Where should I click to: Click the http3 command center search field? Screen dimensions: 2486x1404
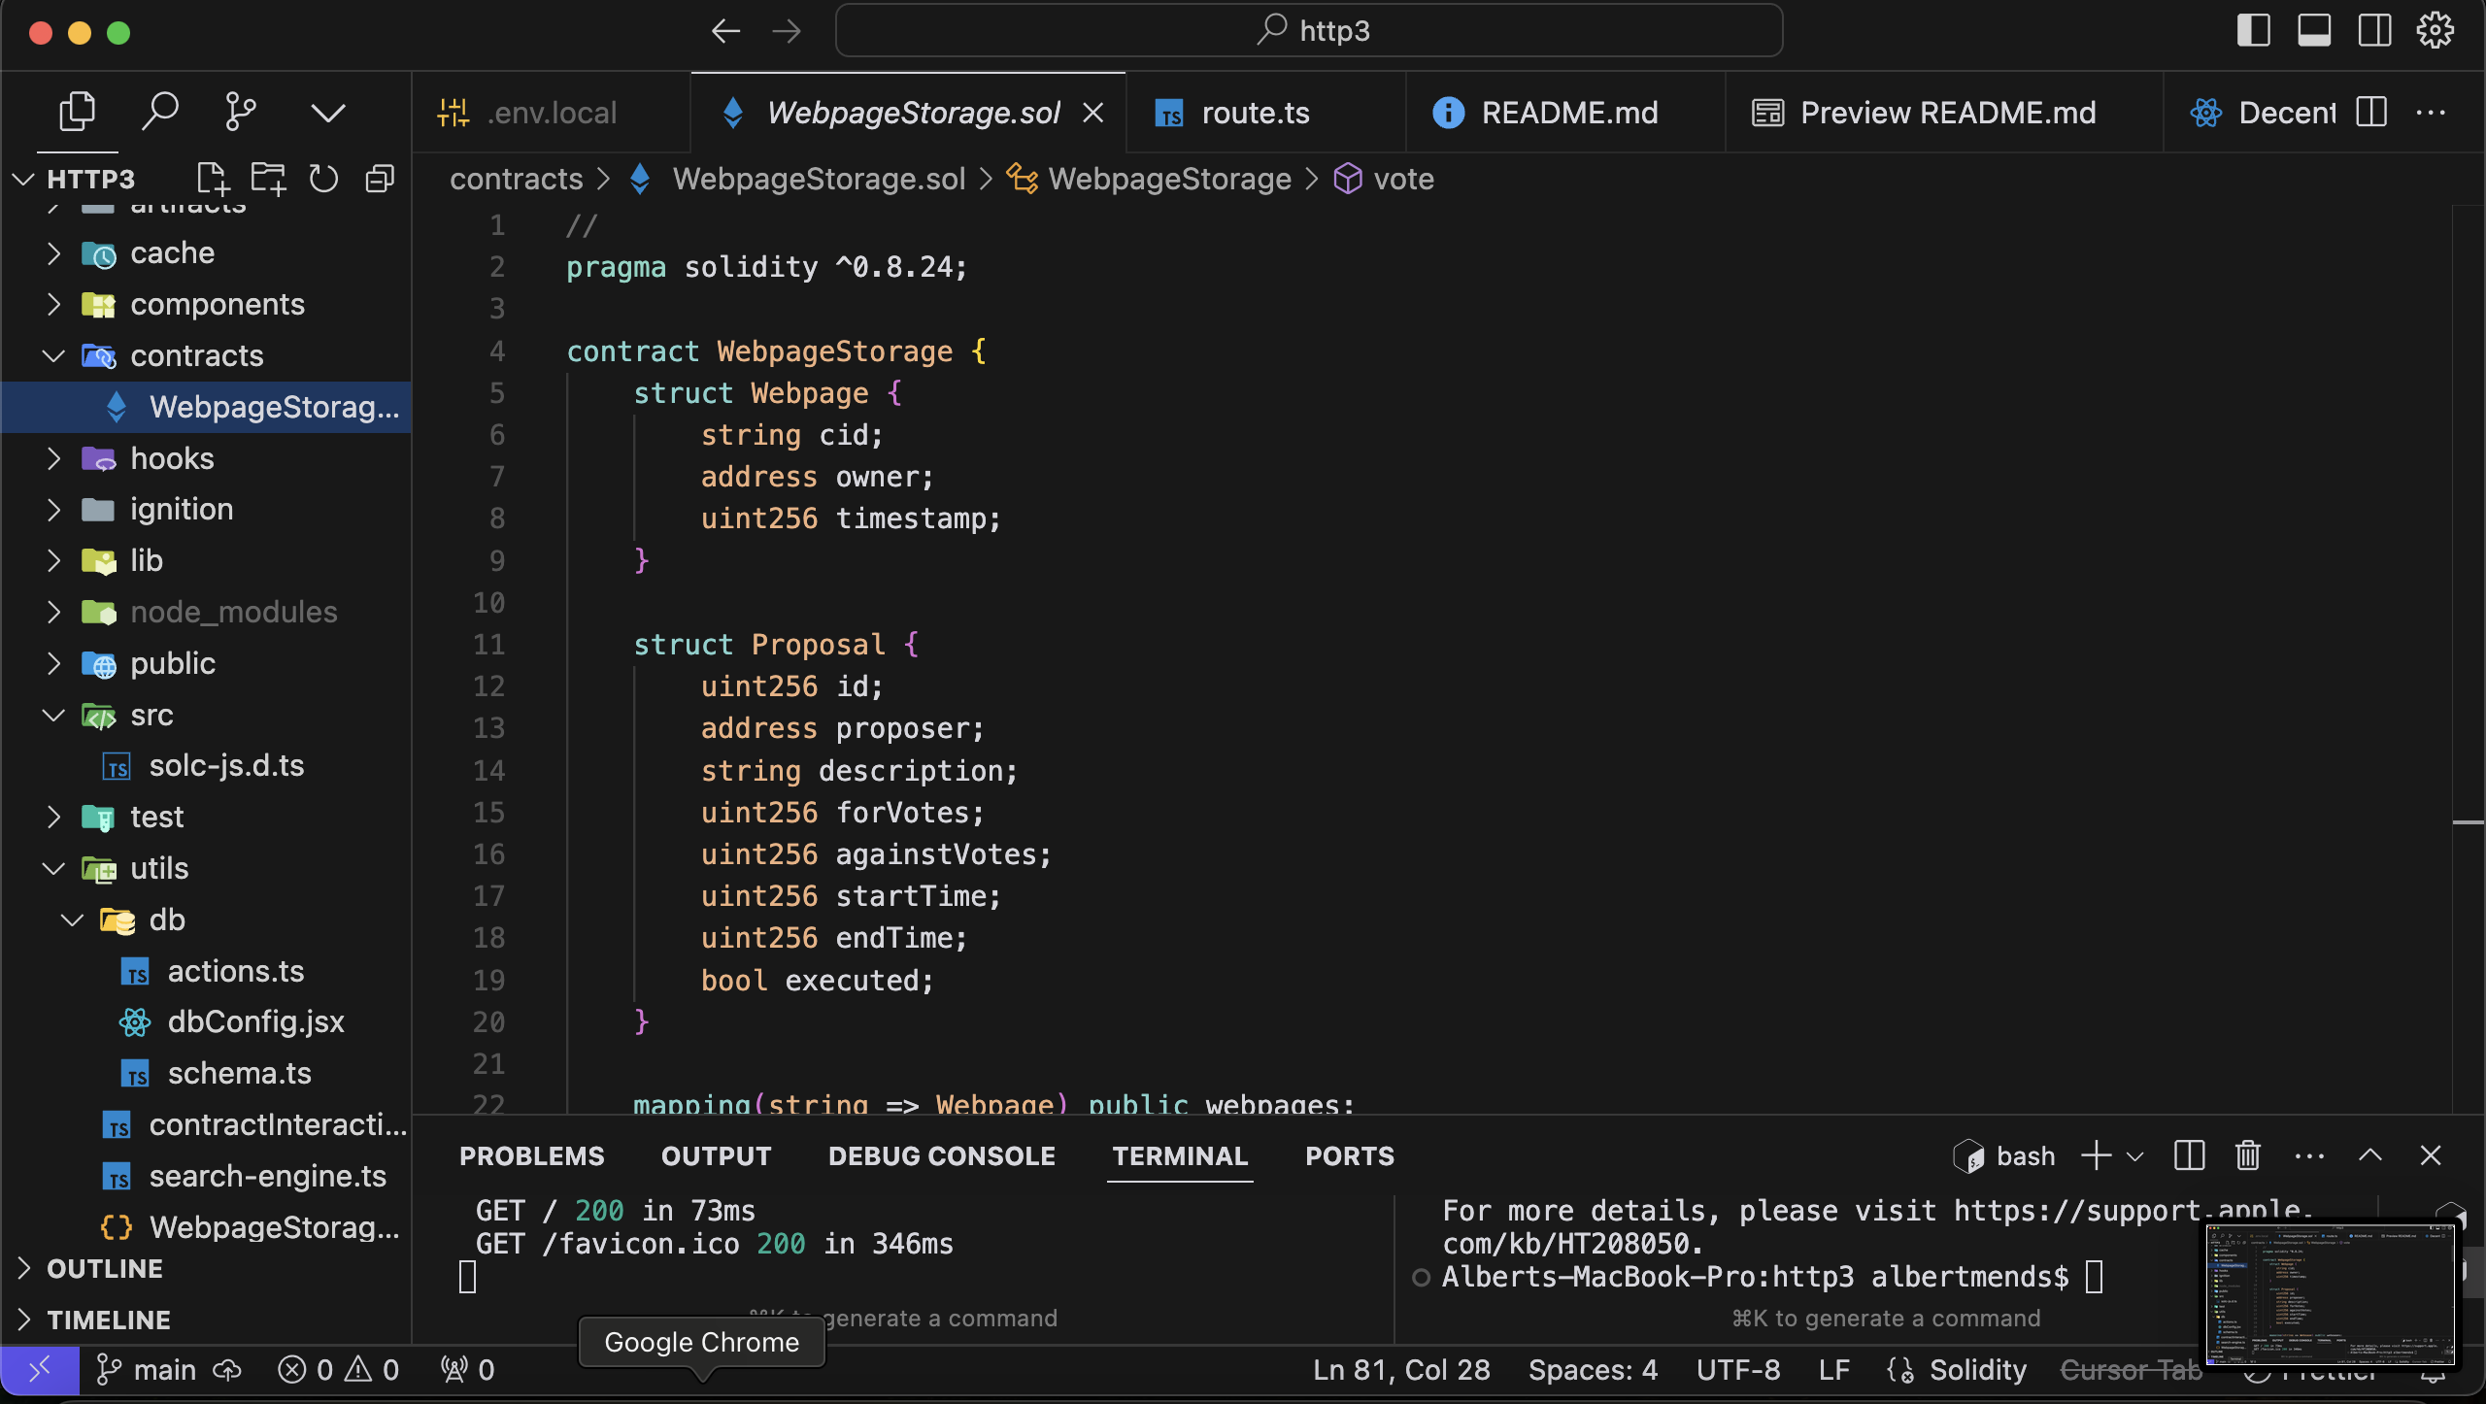click(1308, 31)
